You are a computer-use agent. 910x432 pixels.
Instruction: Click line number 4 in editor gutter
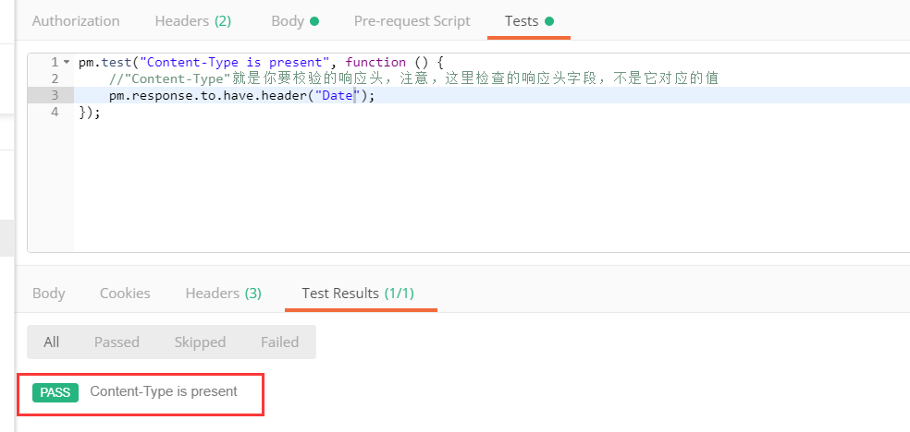[x=55, y=112]
